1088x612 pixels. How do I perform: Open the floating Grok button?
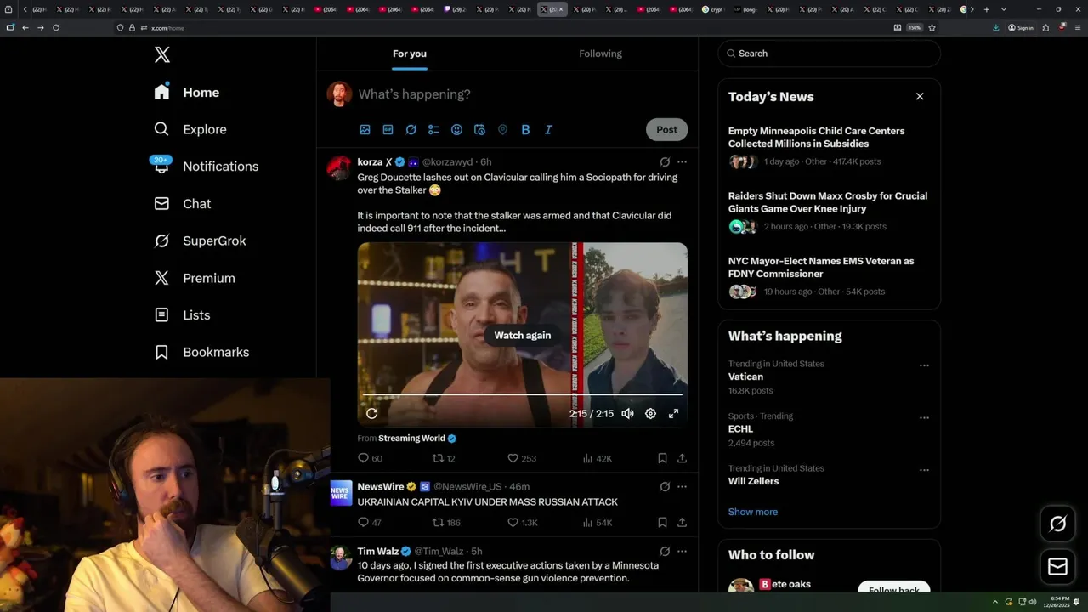coord(1057,524)
